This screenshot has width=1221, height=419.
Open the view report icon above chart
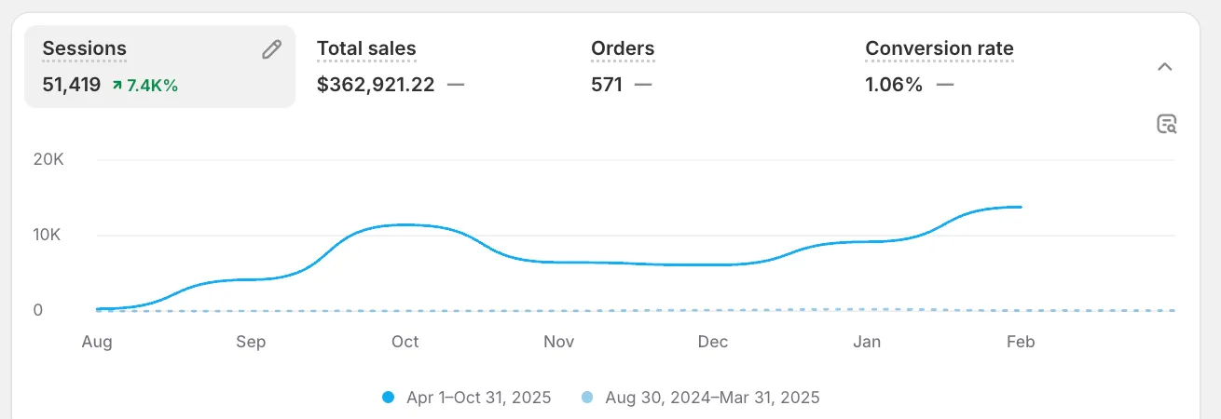pos(1166,124)
